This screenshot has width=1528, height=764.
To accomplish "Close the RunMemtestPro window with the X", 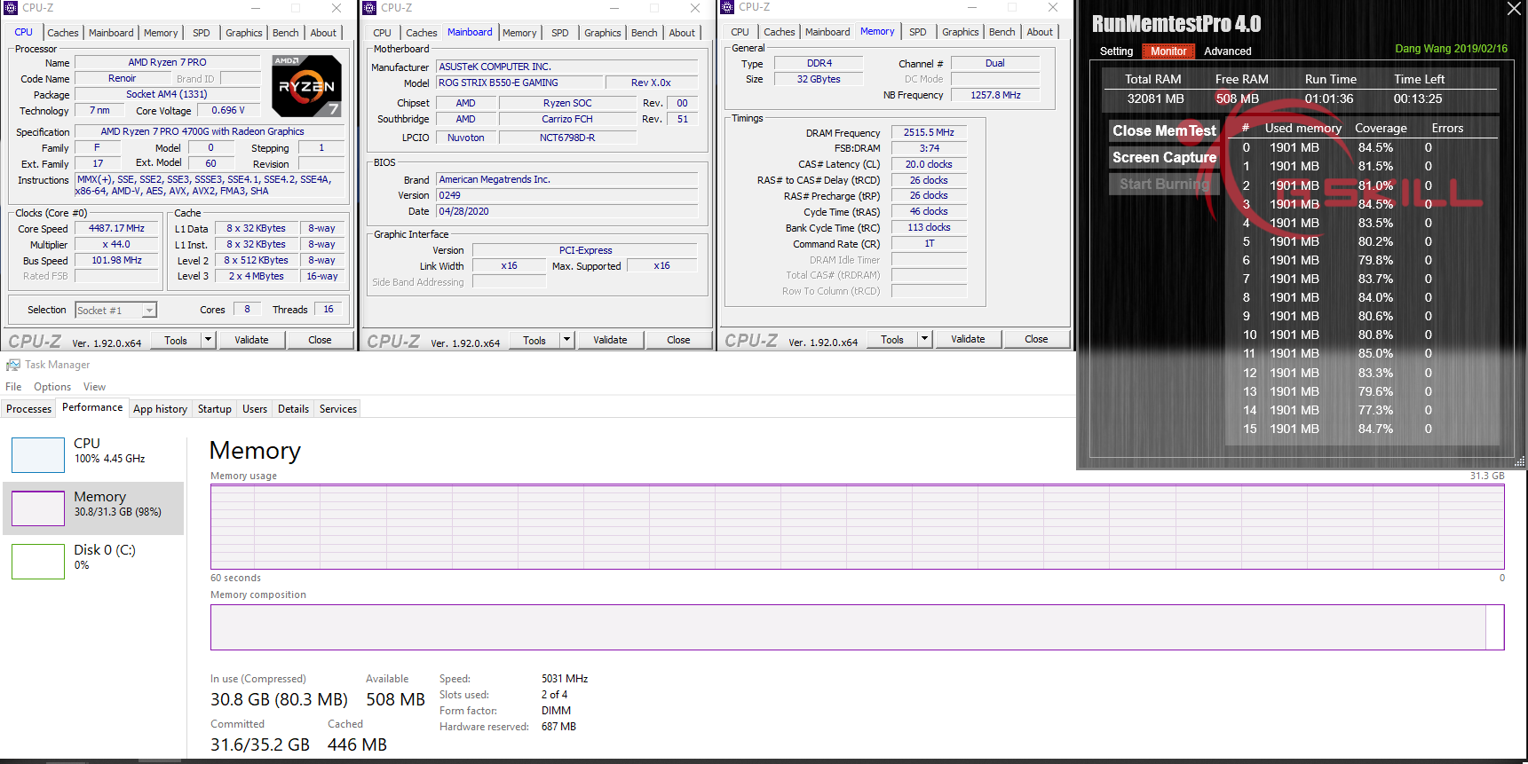I will click(1514, 9).
